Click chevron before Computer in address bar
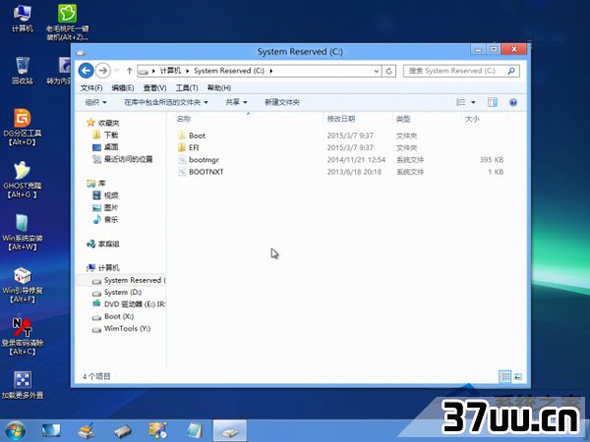The height and width of the screenshot is (442, 590). [x=153, y=71]
